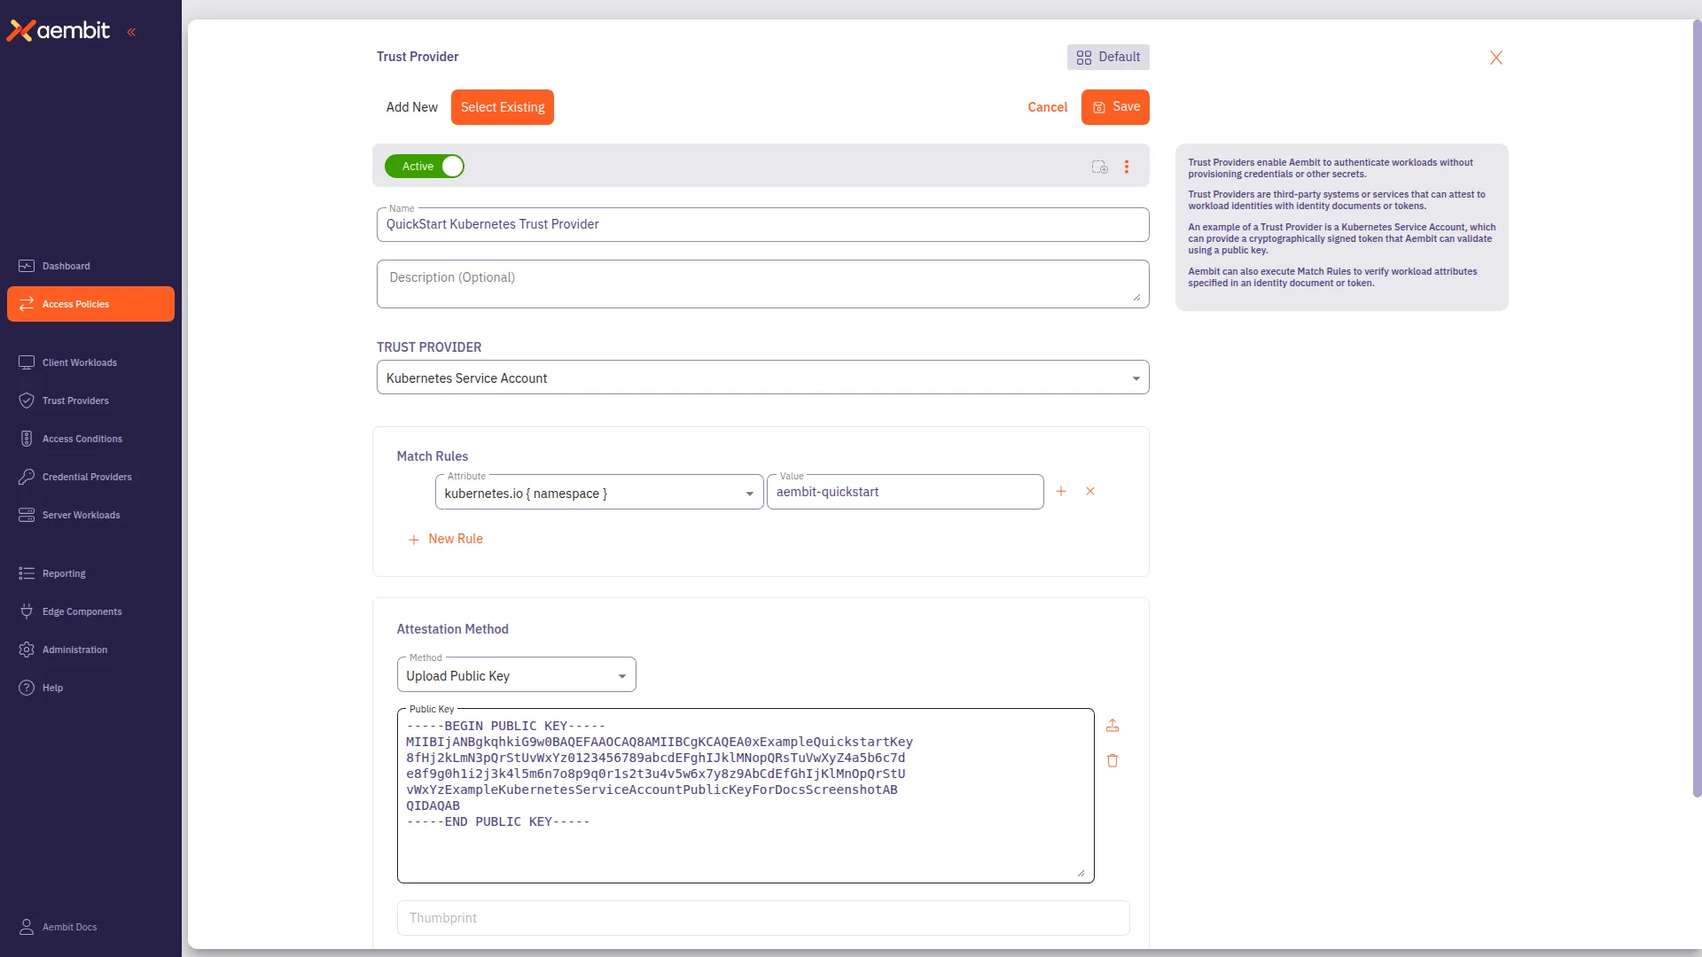Click inside the Public Key textarea
Viewport: 1702px width, 957px height.
pyautogui.click(x=745, y=796)
